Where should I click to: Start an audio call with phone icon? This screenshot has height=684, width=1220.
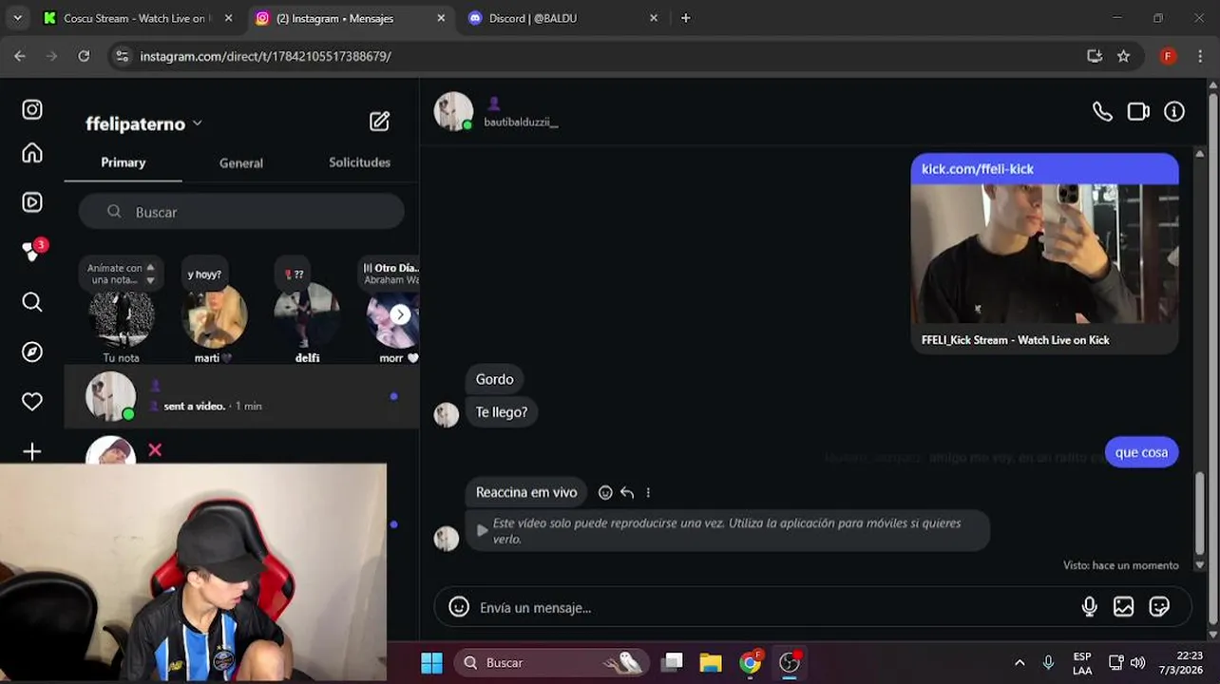click(x=1102, y=112)
